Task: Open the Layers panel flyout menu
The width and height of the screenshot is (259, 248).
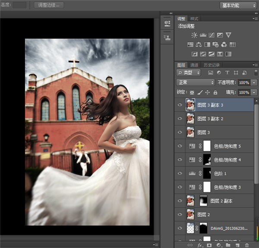Action: pos(256,65)
